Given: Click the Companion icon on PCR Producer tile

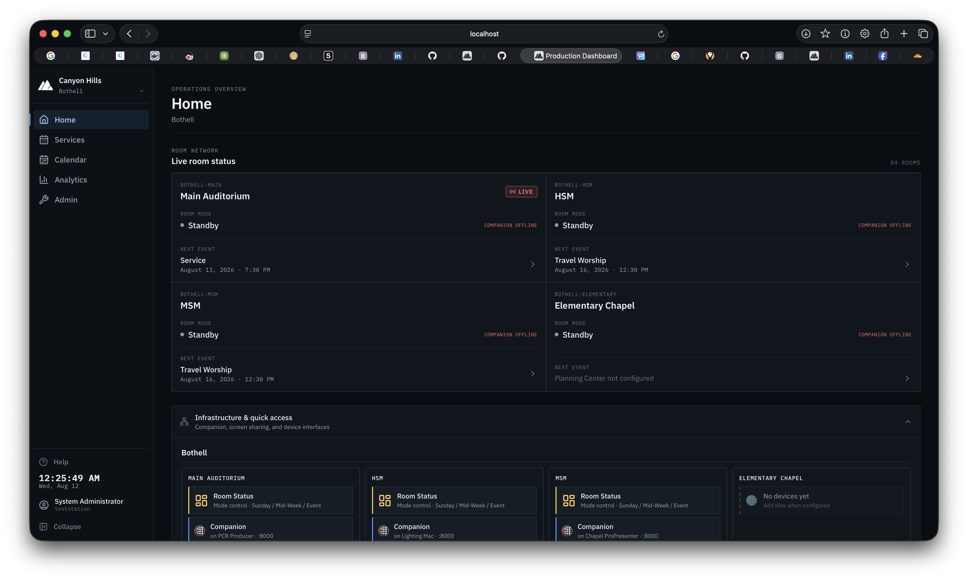Looking at the screenshot, I should pyautogui.click(x=200, y=531).
